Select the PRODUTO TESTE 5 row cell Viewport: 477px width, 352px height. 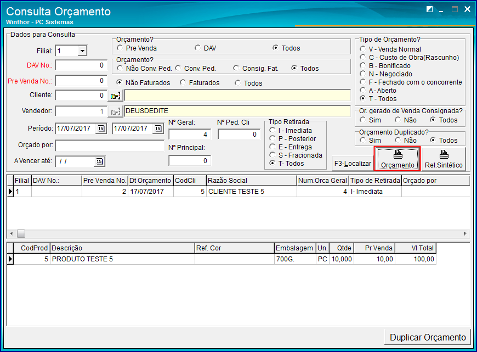point(122,259)
